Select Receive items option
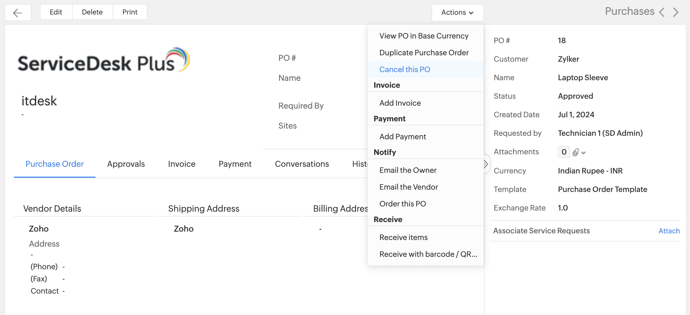Image resolution: width=690 pixels, height=315 pixels. tap(403, 237)
